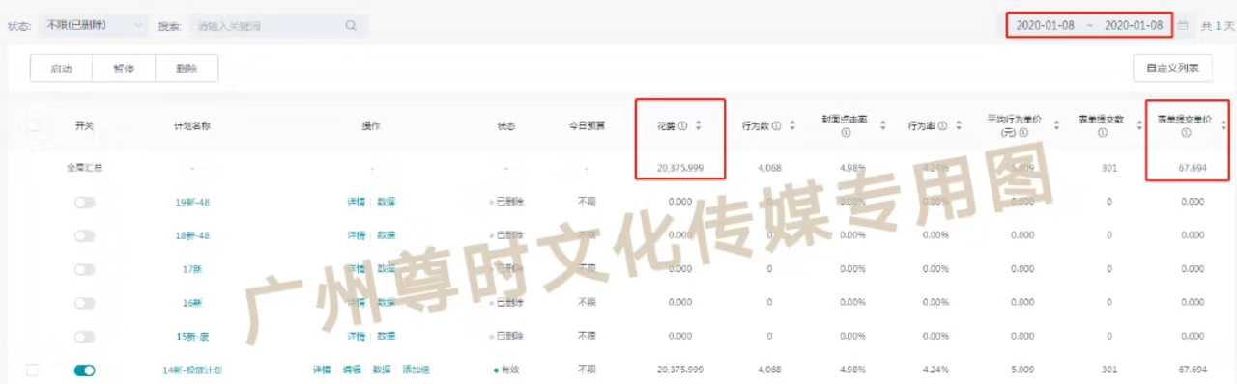Click 数据 link in 14新-投放计划 row
Screen dimensions: 1237x384
[383, 370]
